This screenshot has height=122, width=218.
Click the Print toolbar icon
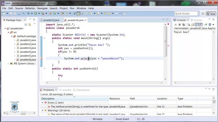(19, 14)
